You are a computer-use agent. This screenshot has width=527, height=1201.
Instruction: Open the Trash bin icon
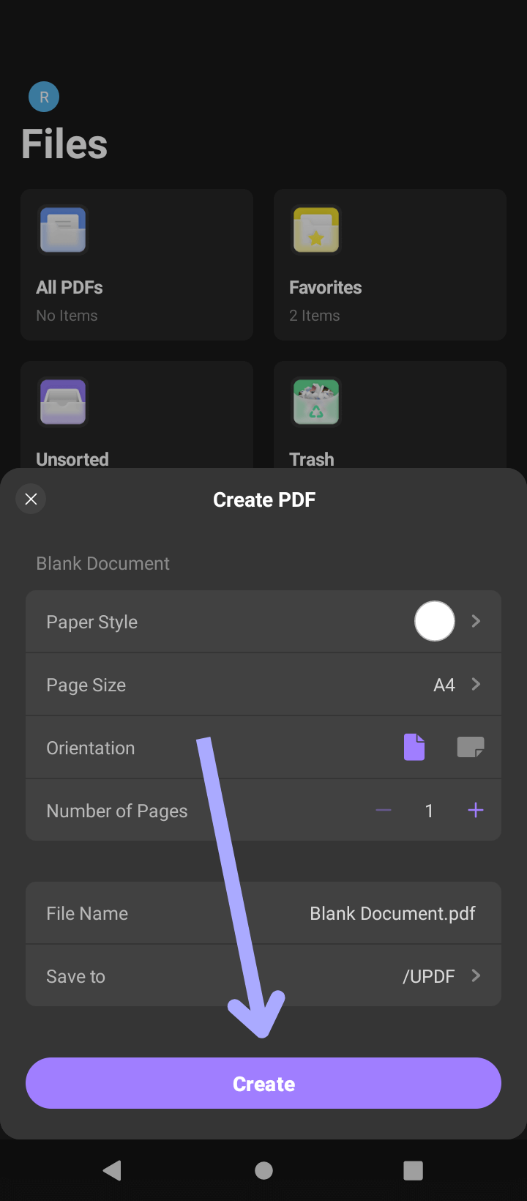point(316,402)
